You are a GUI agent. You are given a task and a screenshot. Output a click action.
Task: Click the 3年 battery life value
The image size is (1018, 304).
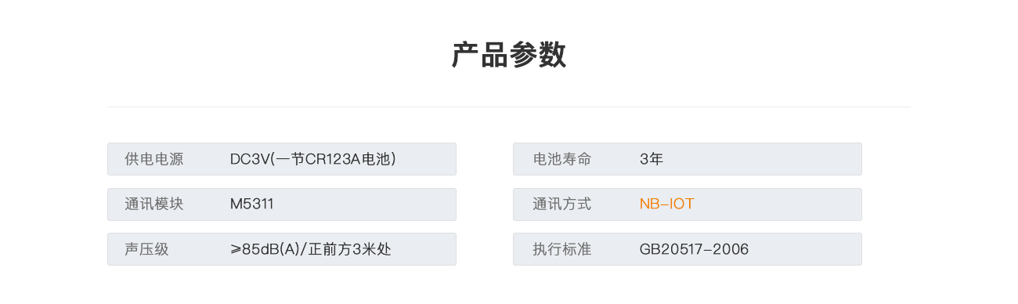point(652,159)
